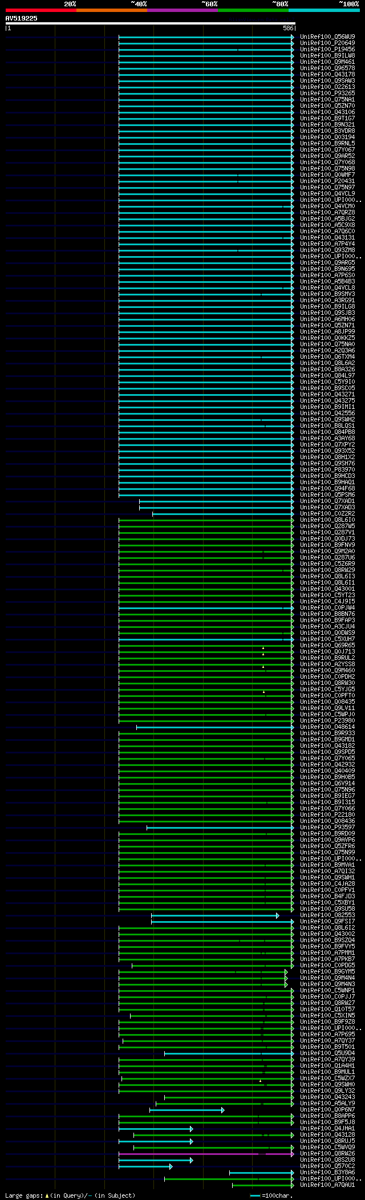This screenshot has height=1200, width=365.
Task: Click the UniRef100_Q7XAD1 label
Action: pos(327,501)
